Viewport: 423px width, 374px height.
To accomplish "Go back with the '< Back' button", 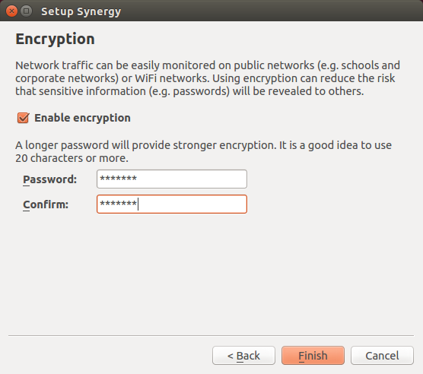I will tap(243, 356).
